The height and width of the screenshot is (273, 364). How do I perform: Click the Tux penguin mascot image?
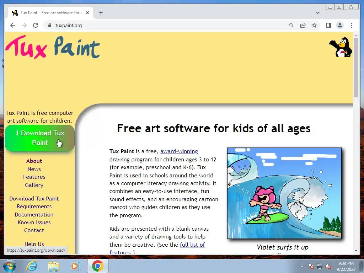point(341,47)
